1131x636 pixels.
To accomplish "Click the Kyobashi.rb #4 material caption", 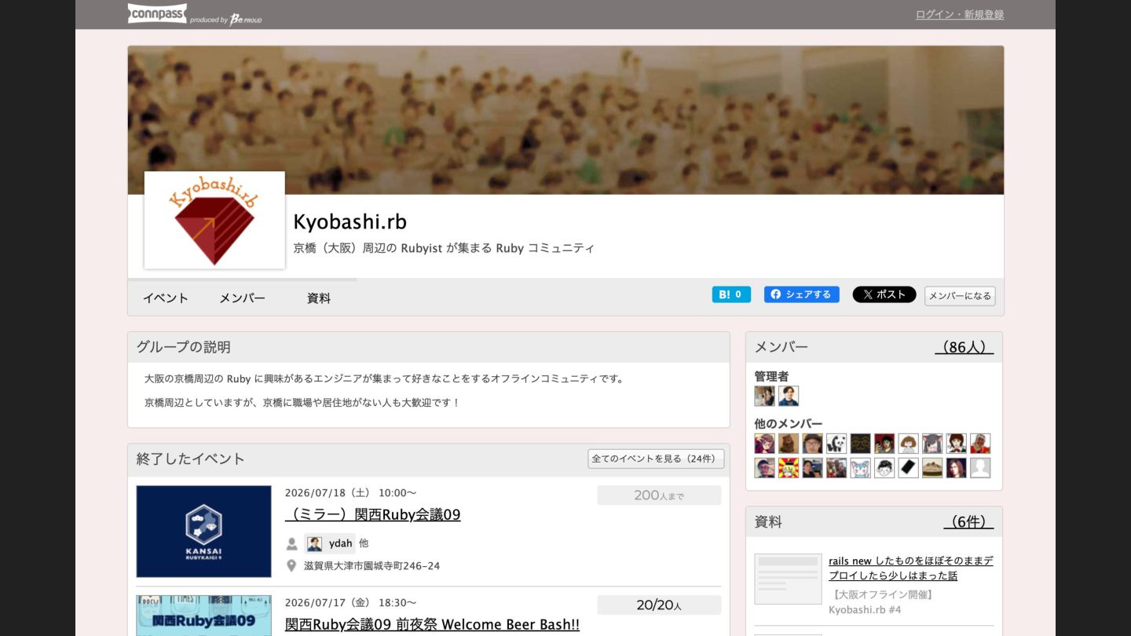I will pos(865,610).
